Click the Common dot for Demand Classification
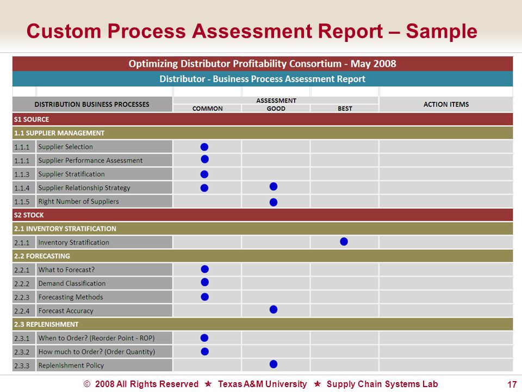 [x=205, y=283]
